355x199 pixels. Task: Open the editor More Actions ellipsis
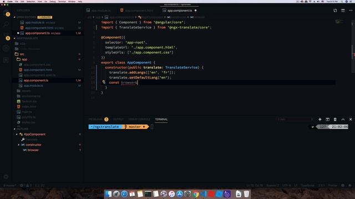pos(351,11)
